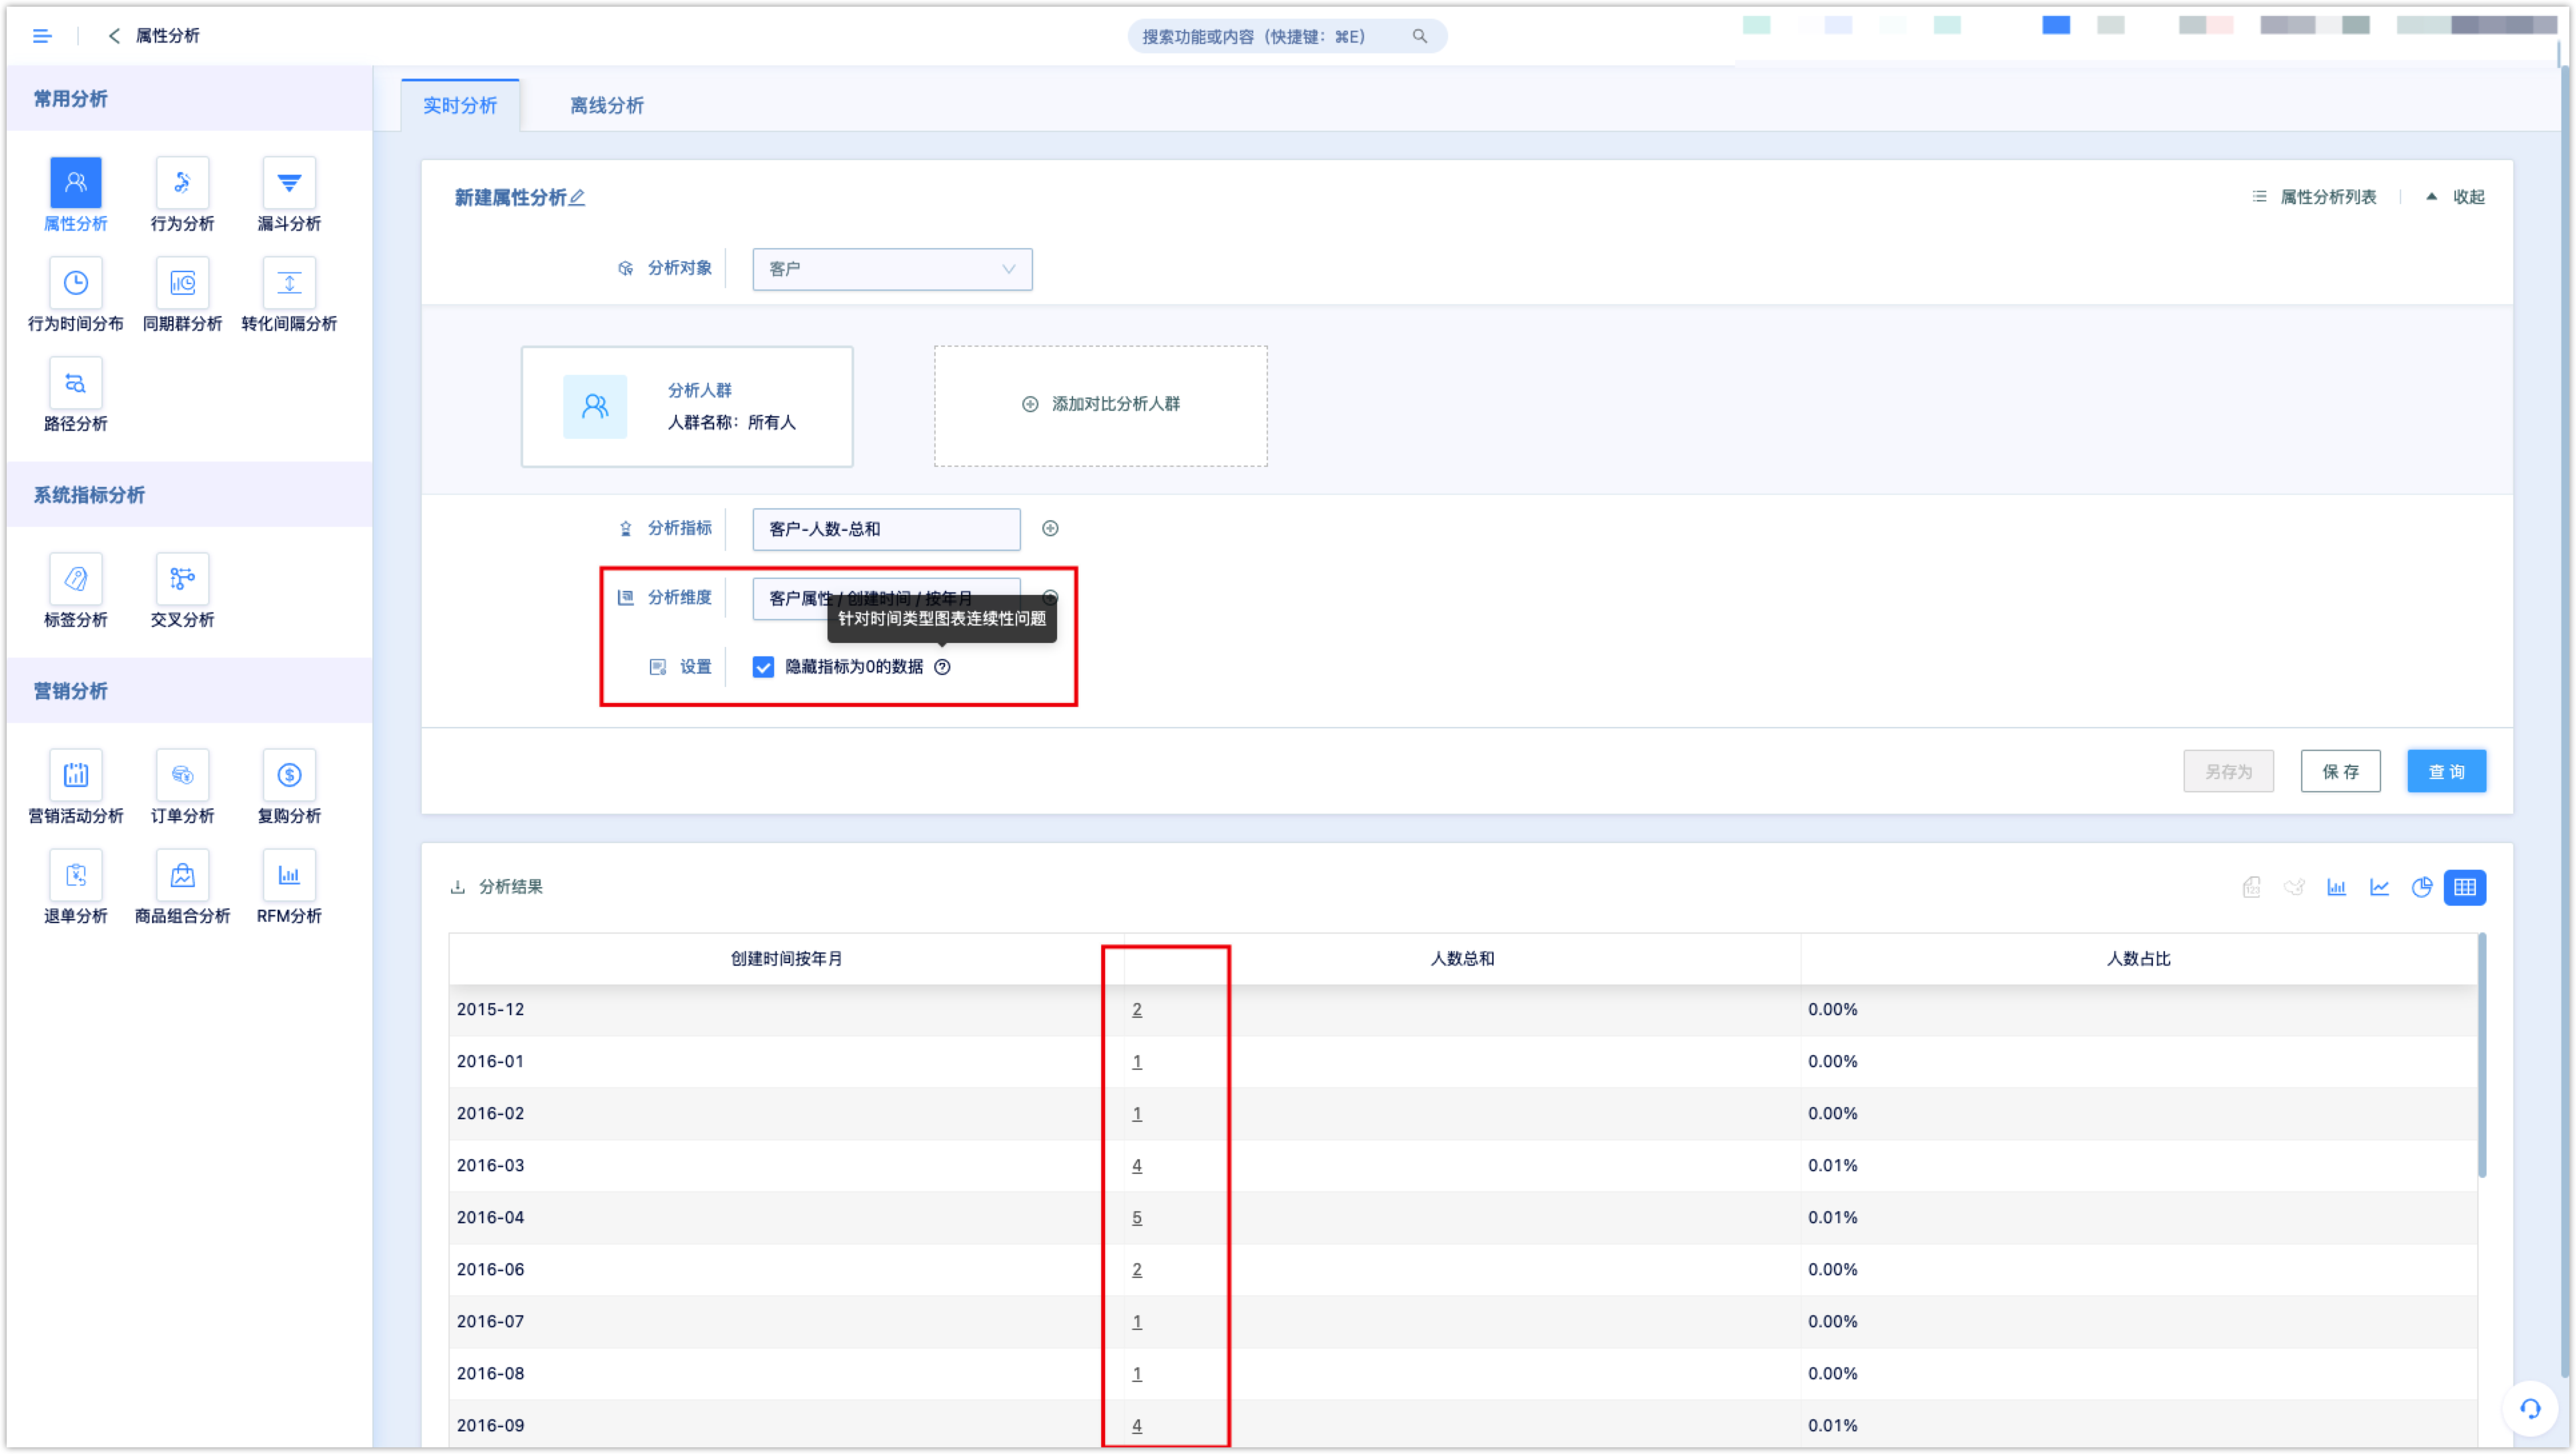Switch result view to table

[2464, 886]
